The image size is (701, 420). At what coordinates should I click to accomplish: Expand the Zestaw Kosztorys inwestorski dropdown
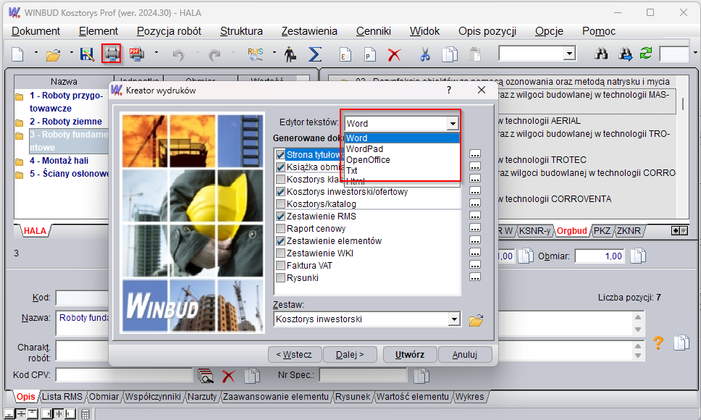click(x=454, y=319)
